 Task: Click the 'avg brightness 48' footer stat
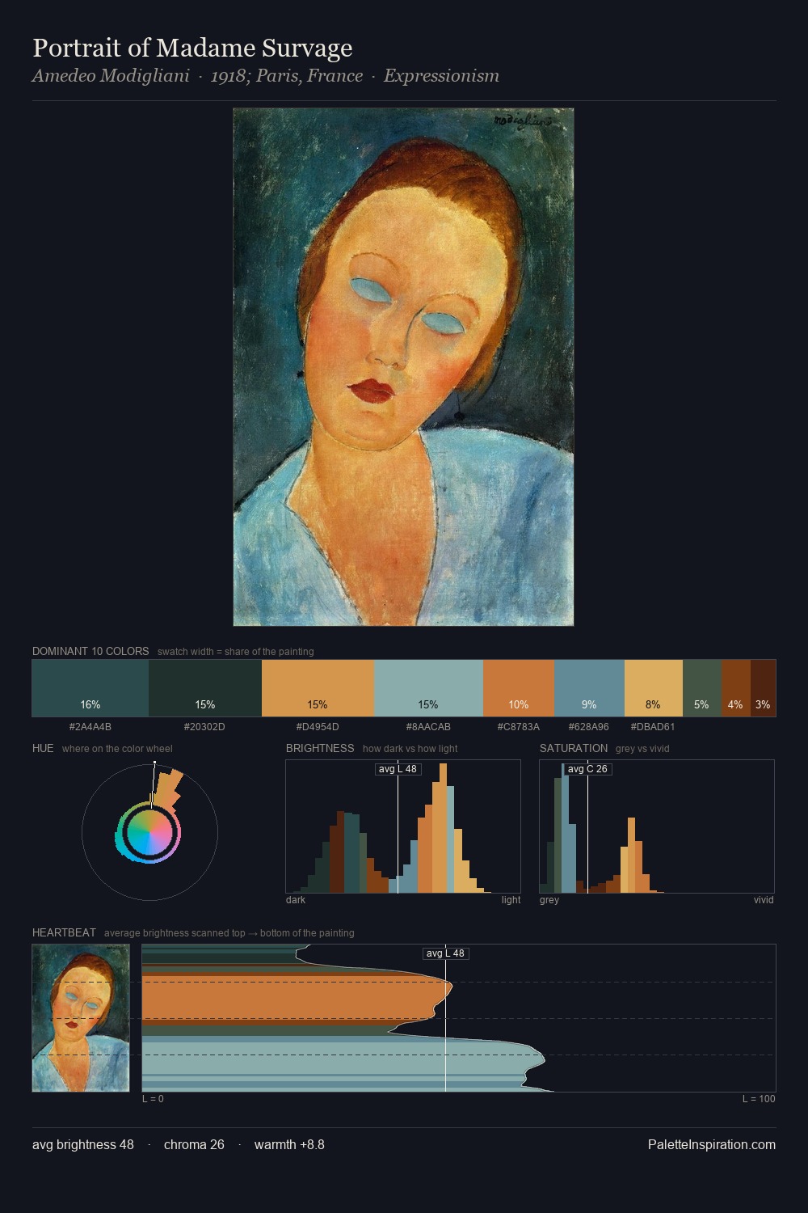(x=83, y=1144)
